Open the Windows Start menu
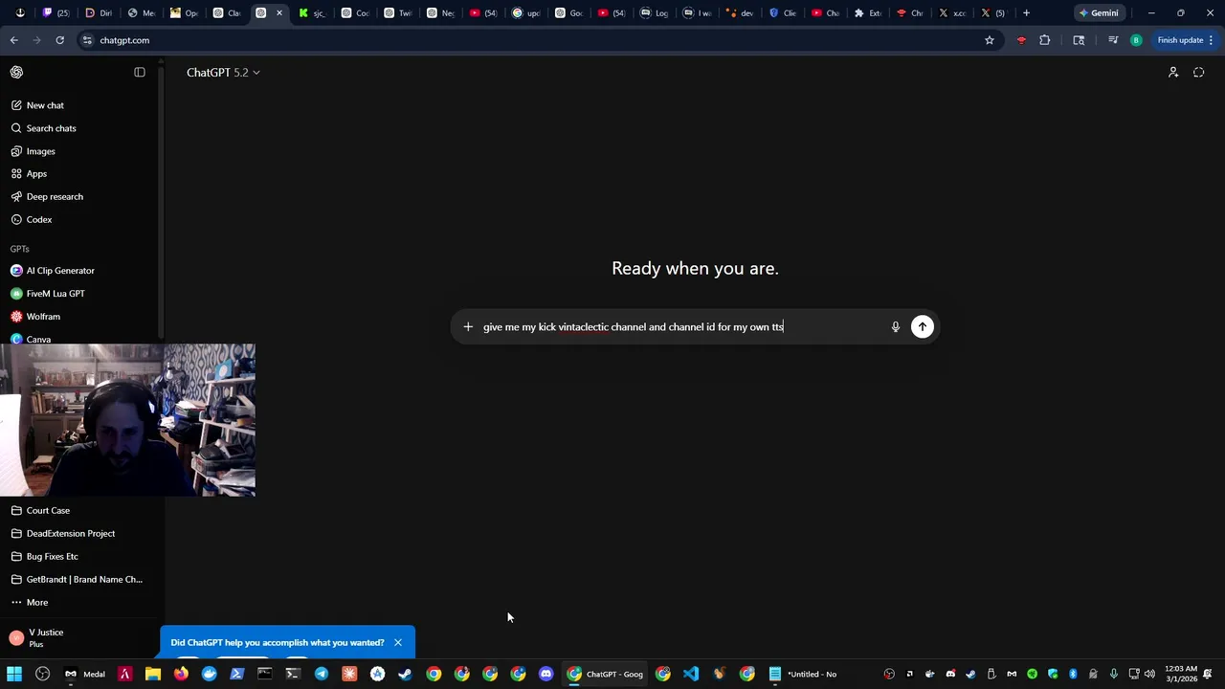This screenshot has width=1225, height=689. [14, 675]
